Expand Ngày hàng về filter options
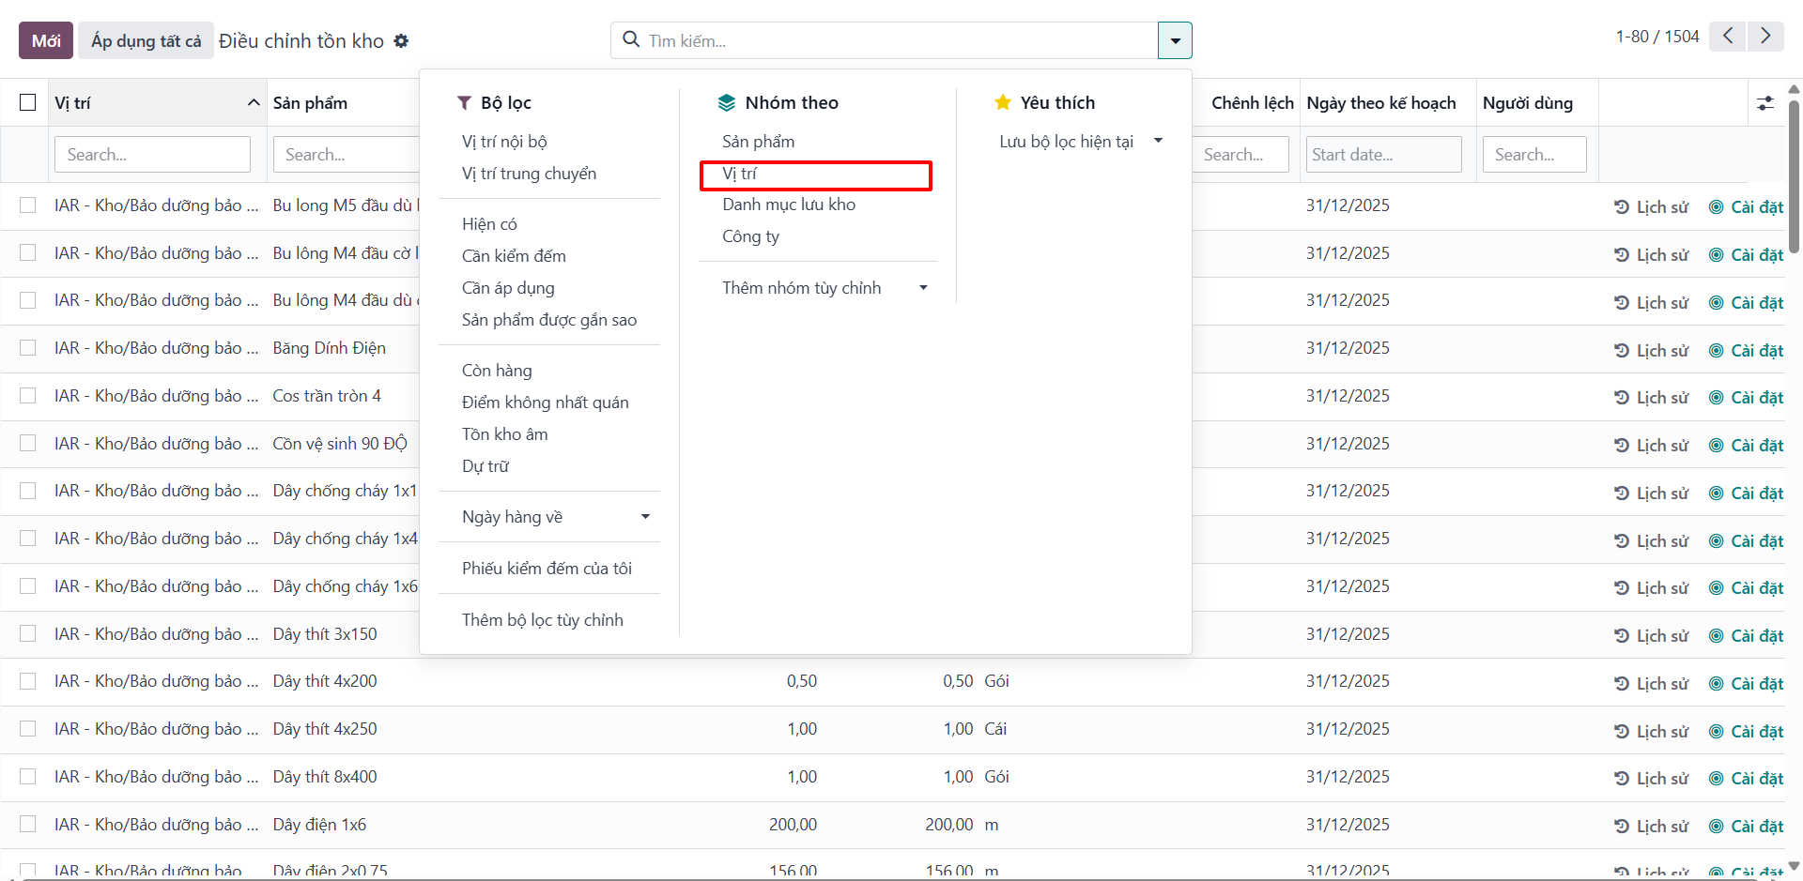Screen dimensions: 1803x881 [x=645, y=517]
